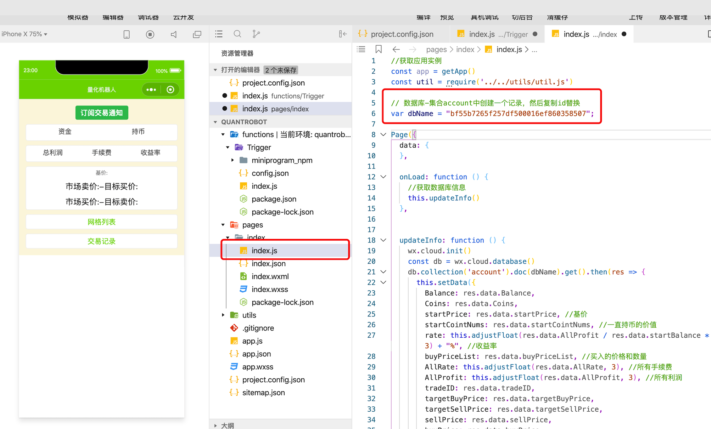711x429 pixels.
Task: Click the 编辑器 toolbar item
Action: pyautogui.click(x=113, y=17)
